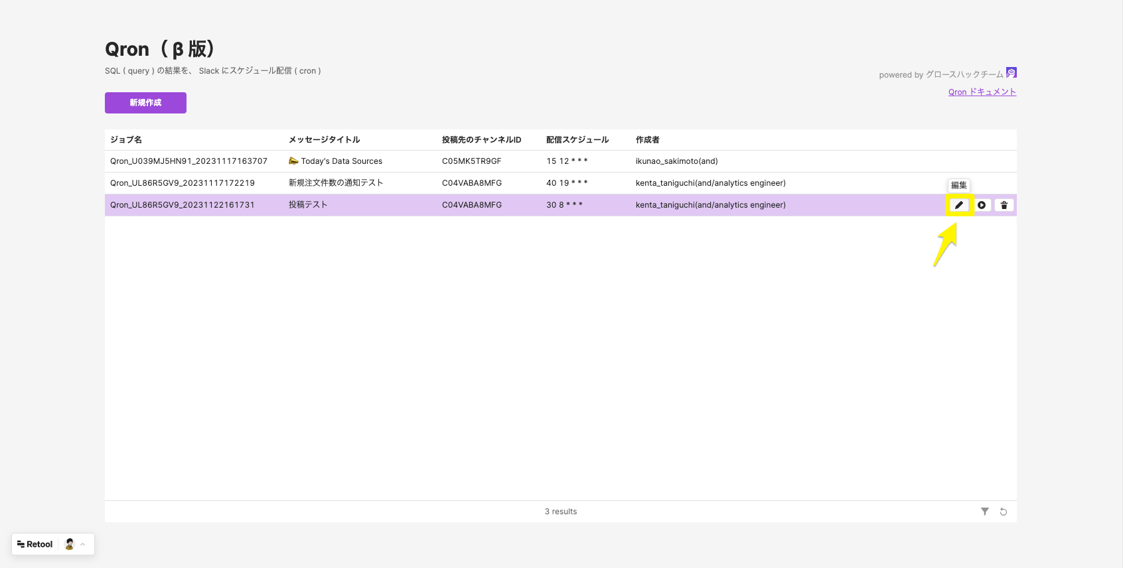
Task: Click the pencil edit icon on the highlighted row
Action: (958, 205)
